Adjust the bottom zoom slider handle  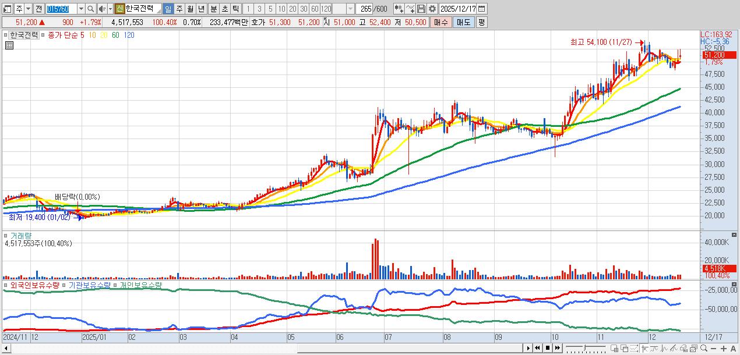[x=584, y=347]
